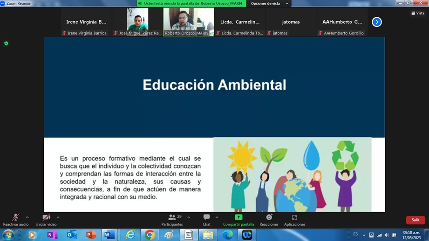Expand audio options arrow beside microphone
The image size is (429, 241).
(x=27, y=217)
